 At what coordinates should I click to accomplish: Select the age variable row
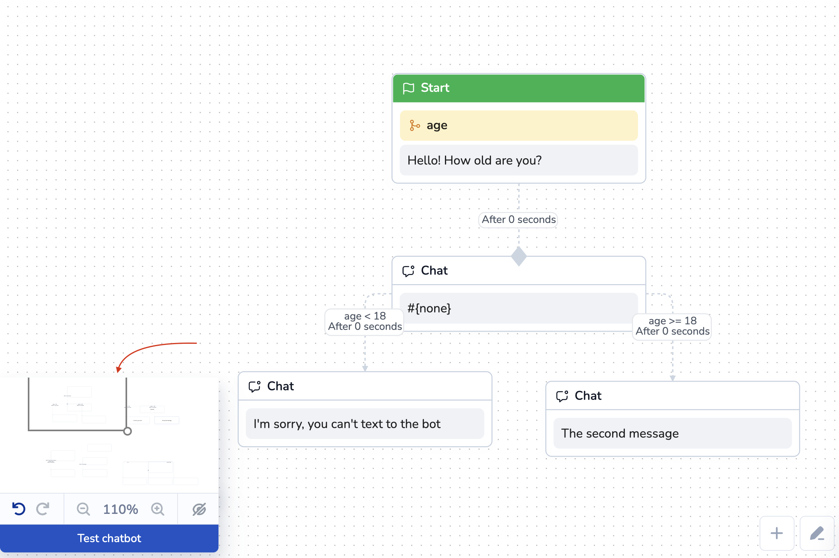click(x=518, y=126)
